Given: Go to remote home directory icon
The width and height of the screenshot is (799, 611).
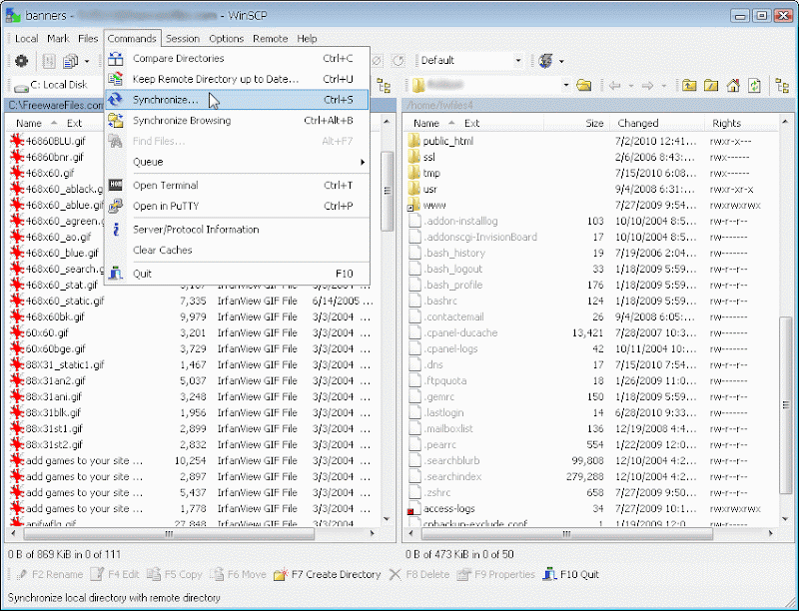Looking at the screenshot, I should pyautogui.click(x=733, y=85).
